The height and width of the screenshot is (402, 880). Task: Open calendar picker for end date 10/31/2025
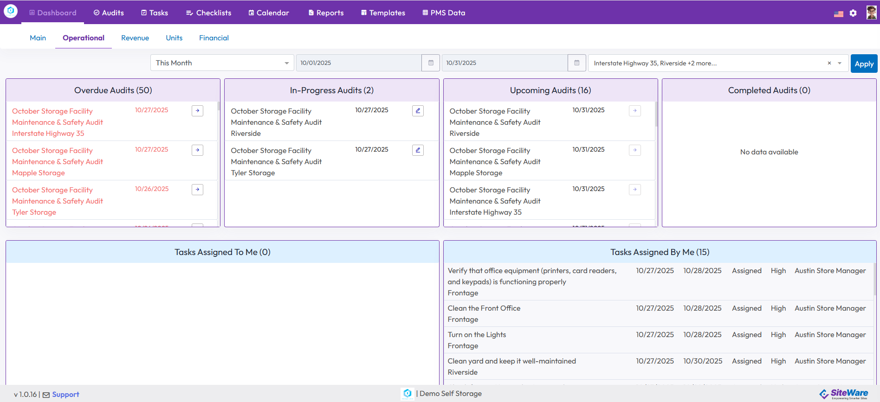576,63
